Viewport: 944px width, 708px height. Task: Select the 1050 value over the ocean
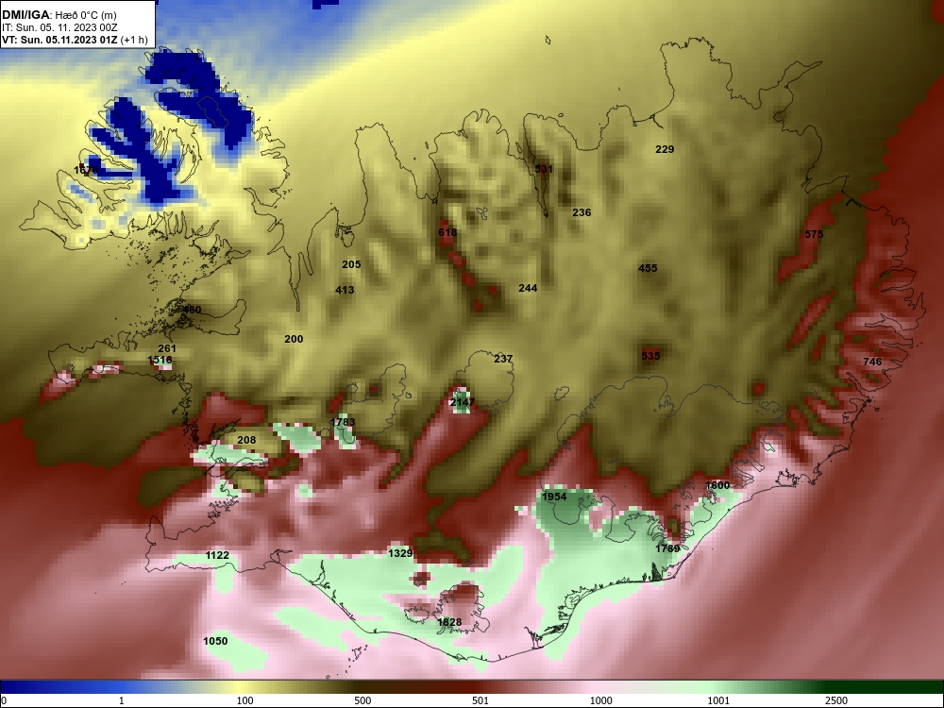[215, 641]
